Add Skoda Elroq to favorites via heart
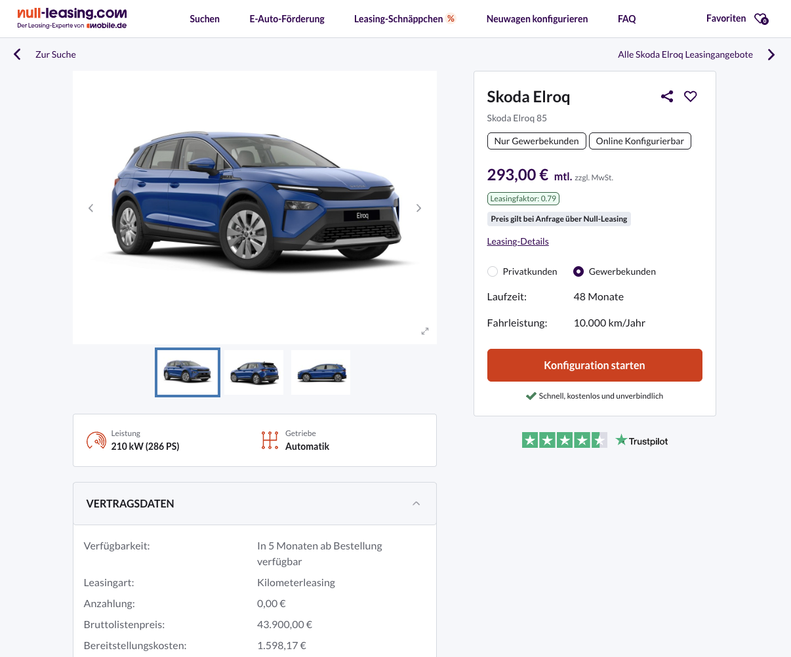791x657 pixels. [691, 96]
